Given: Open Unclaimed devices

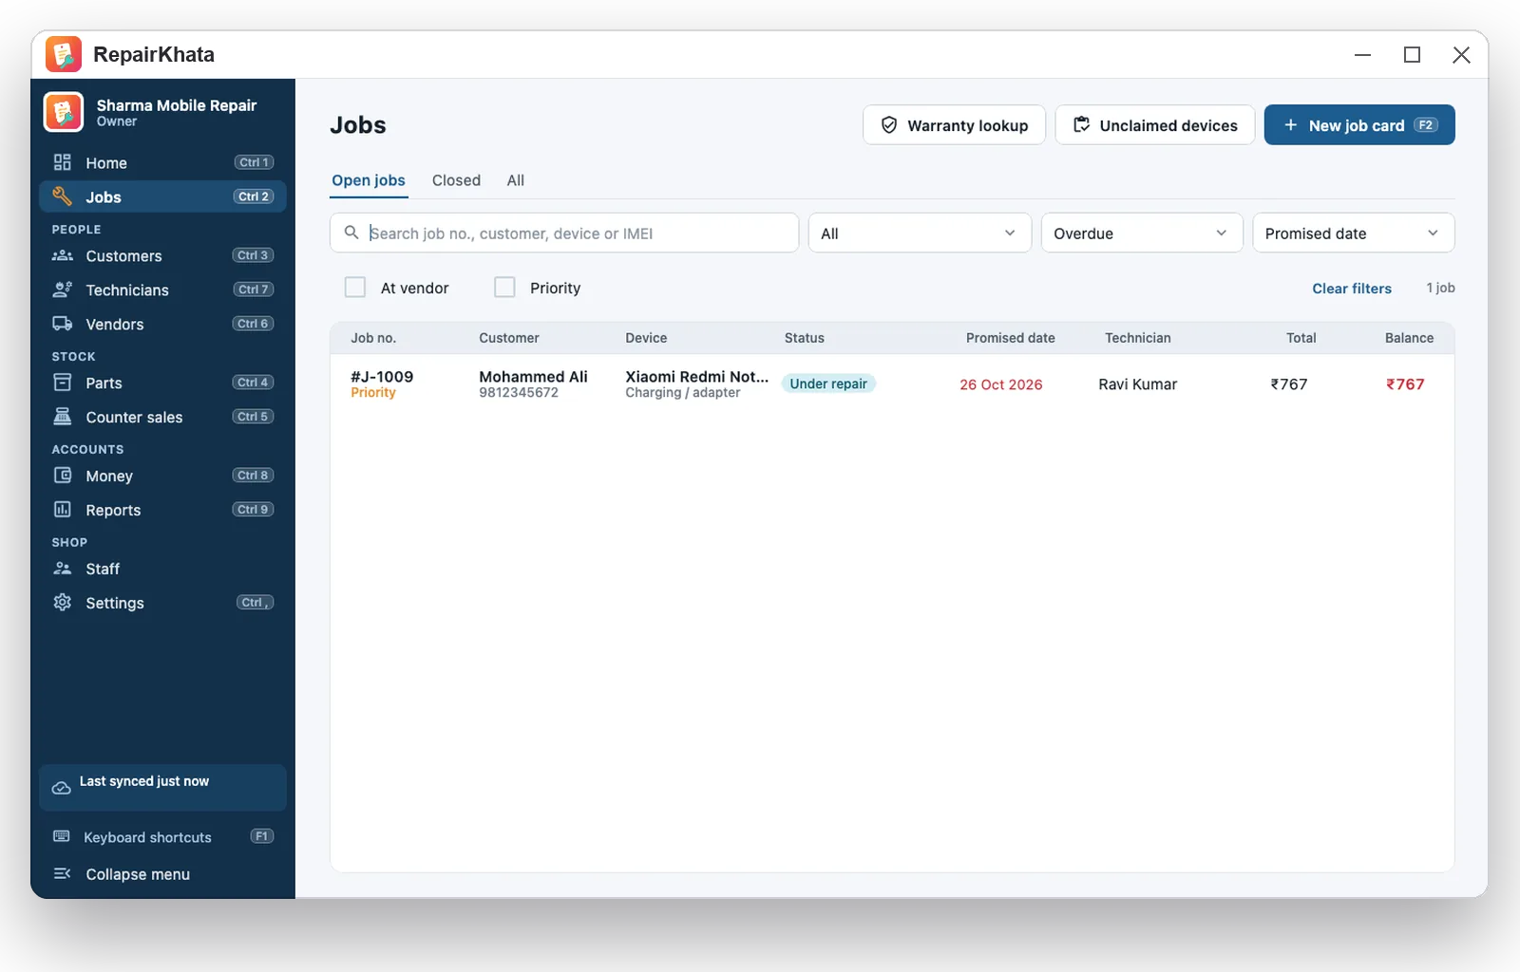Looking at the screenshot, I should pyautogui.click(x=1155, y=124).
